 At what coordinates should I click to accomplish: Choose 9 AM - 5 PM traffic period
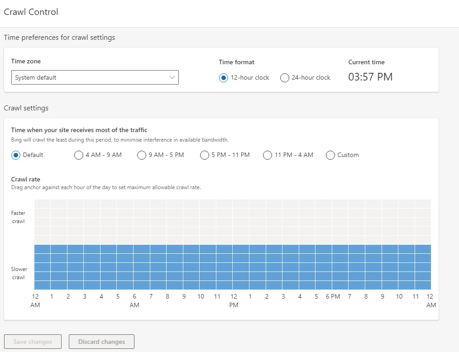pyautogui.click(x=142, y=155)
